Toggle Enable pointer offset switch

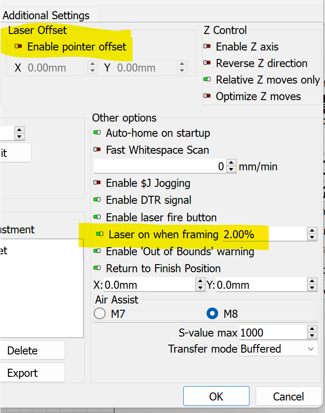pyautogui.click(x=19, y=46)
